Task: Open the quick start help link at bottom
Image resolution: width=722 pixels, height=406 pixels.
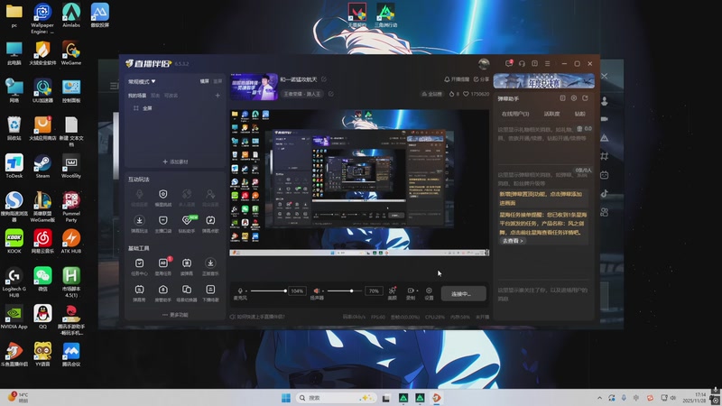Action: click(x=257, y=317)
